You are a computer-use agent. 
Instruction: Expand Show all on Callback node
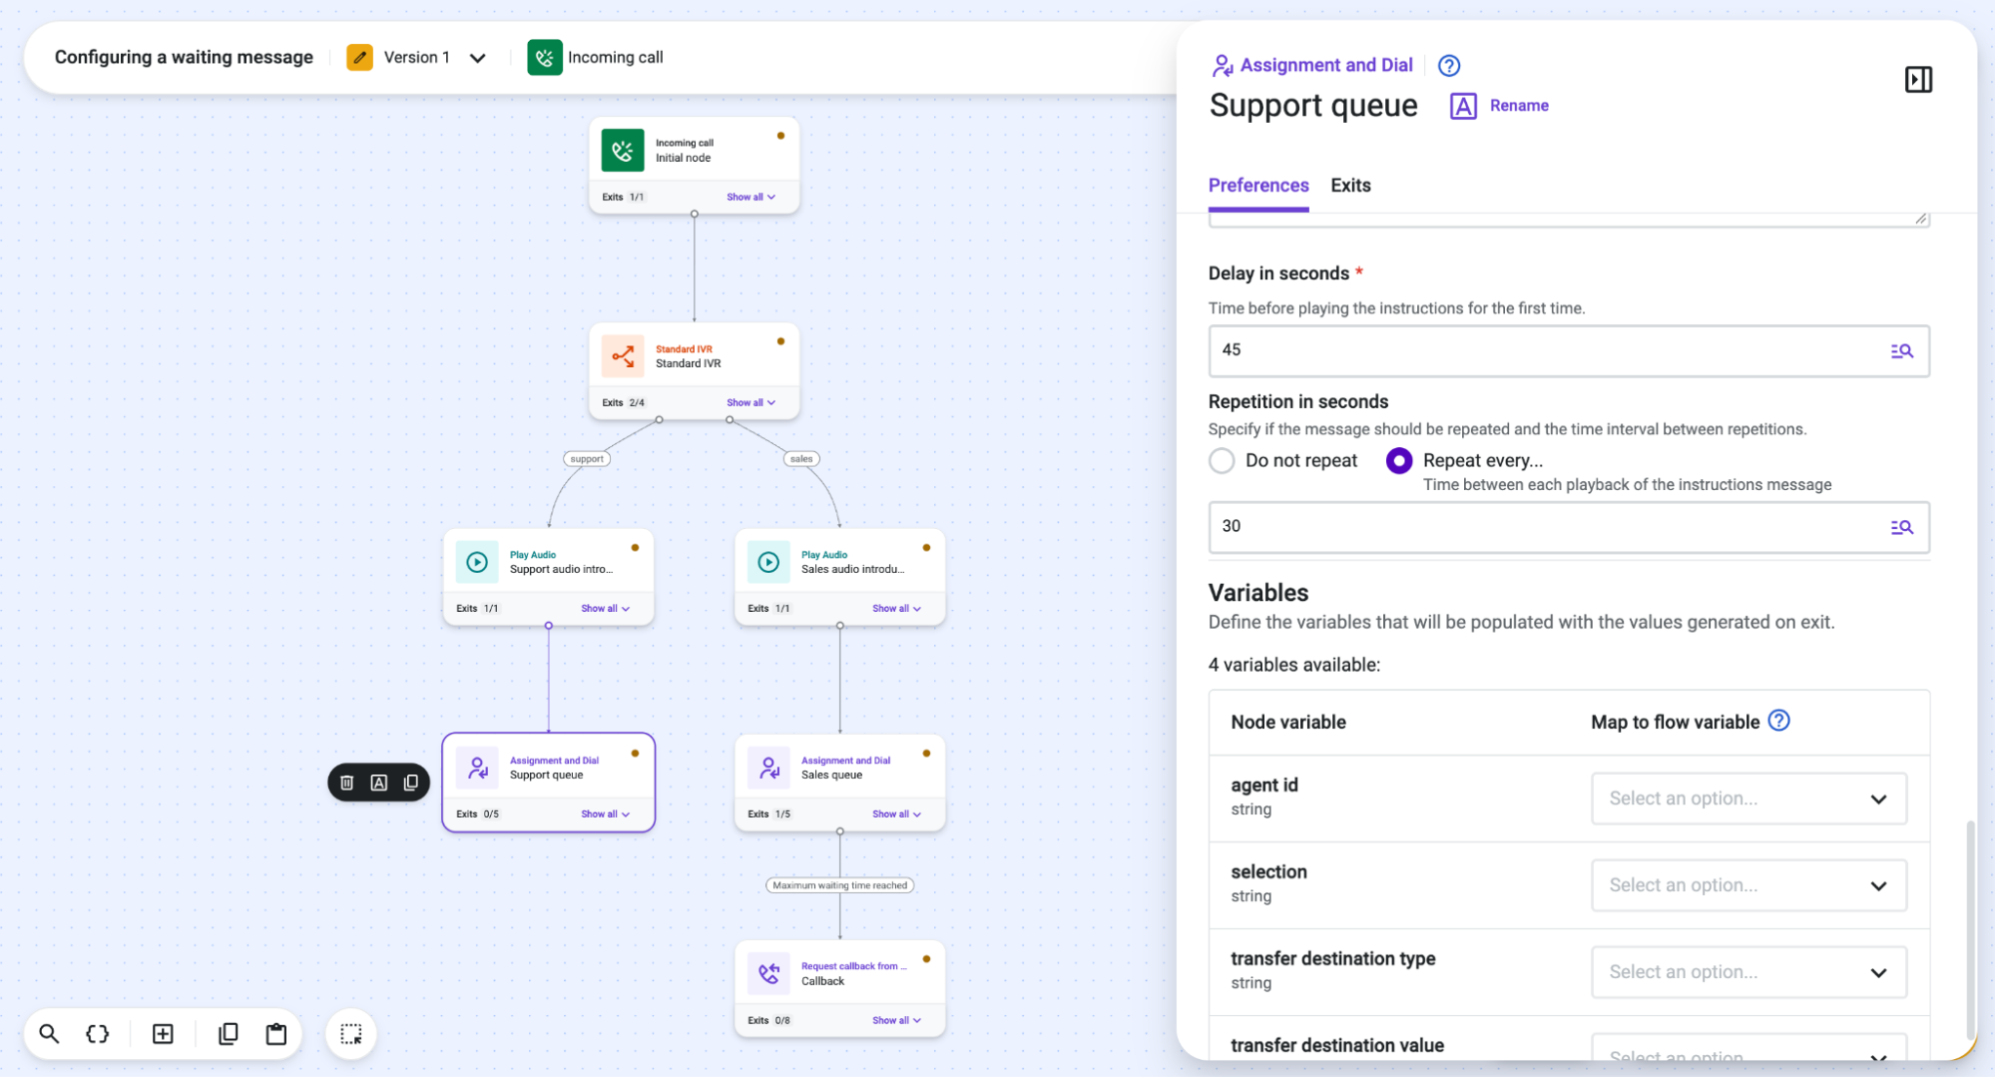(x=896, y=1021)
